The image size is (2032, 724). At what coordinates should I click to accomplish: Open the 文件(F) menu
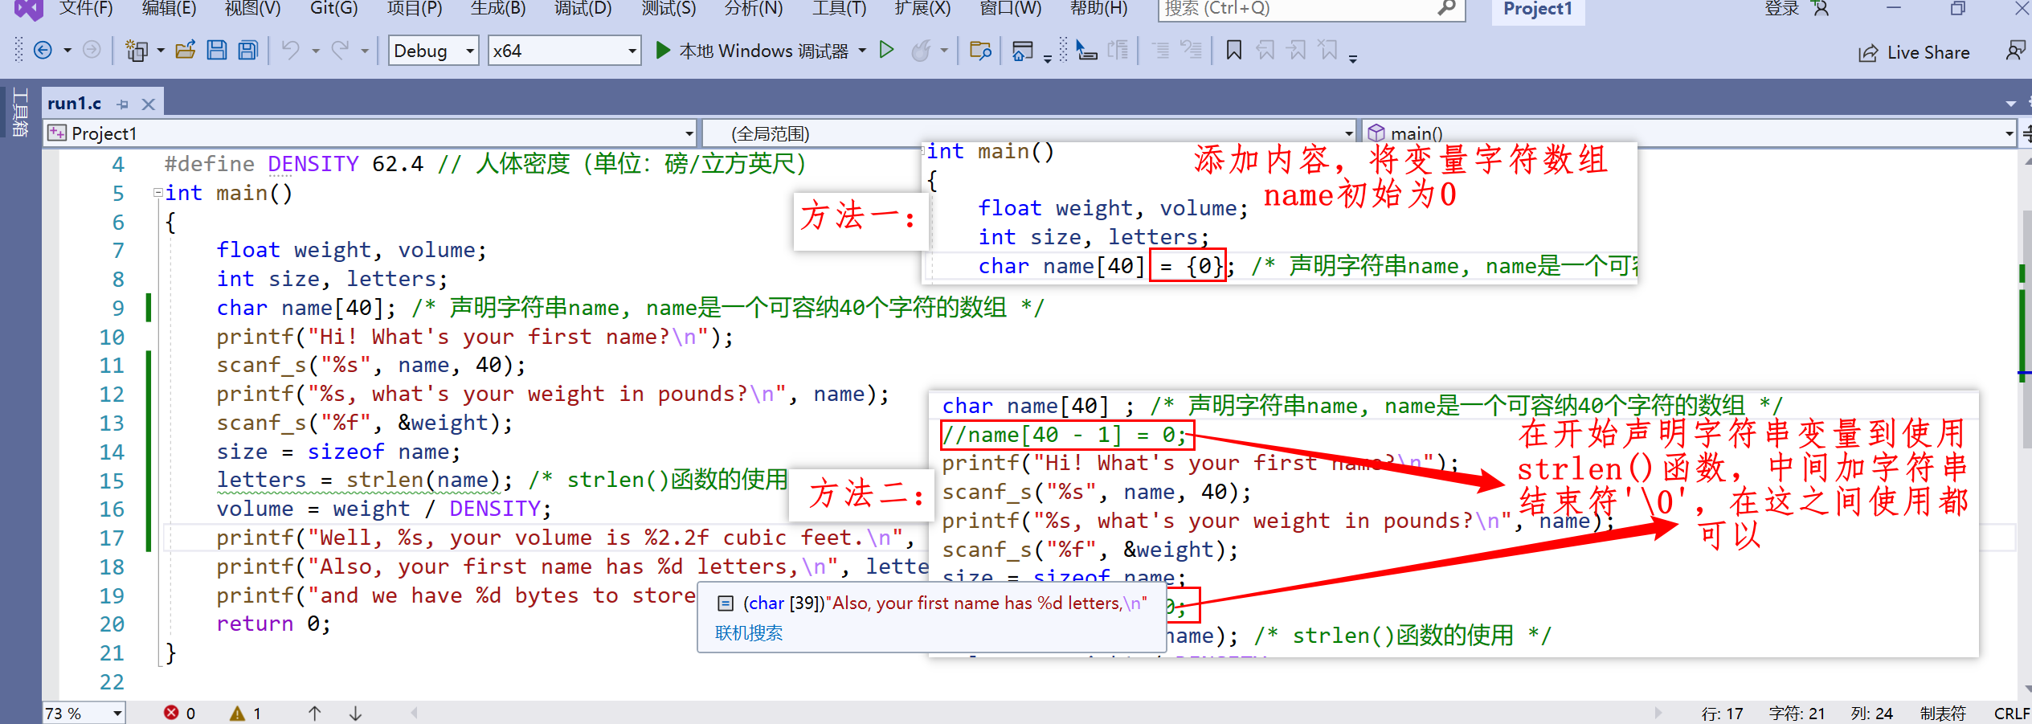click(x=86, y=9)
